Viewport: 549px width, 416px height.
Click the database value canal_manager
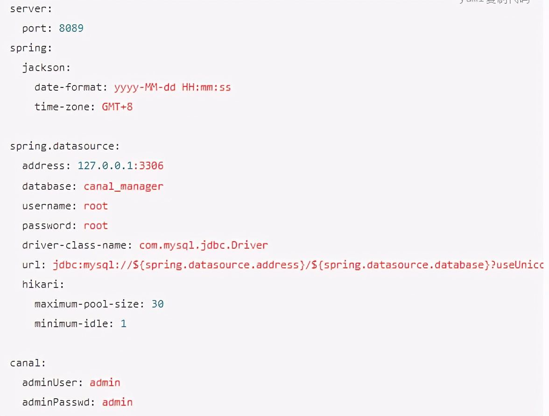click(x=124, y=186)
